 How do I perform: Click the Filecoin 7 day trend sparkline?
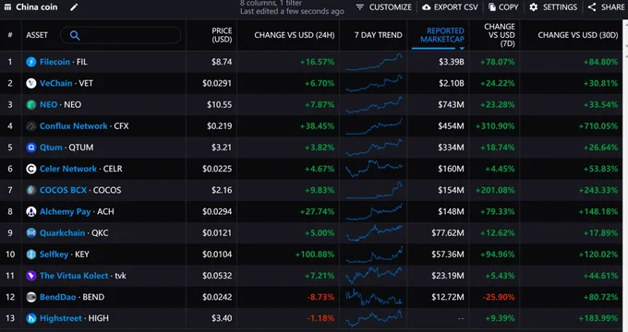374,62
